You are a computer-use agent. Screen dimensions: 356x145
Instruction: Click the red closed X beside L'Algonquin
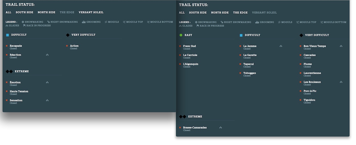point(180,64)
